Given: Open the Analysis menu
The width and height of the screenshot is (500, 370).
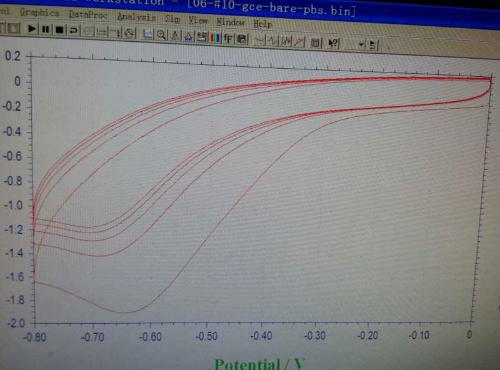Looking at the screenshot, I should pos(136,17).
